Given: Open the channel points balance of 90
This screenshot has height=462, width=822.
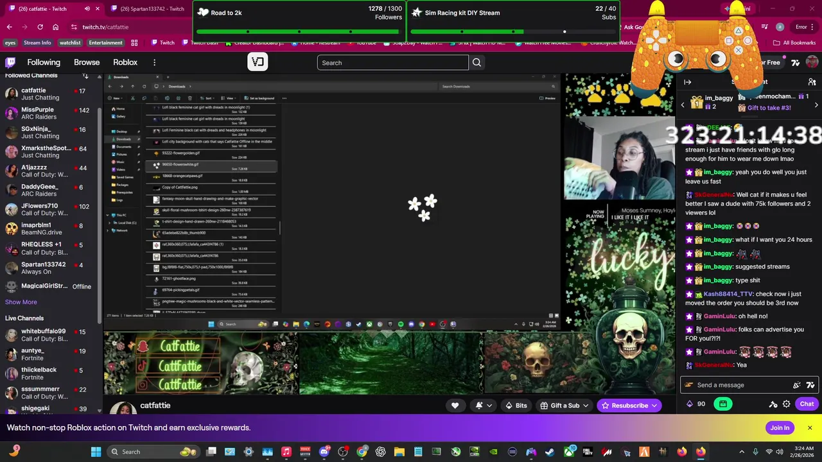Looking at the screenshot, I should point(696,404).
